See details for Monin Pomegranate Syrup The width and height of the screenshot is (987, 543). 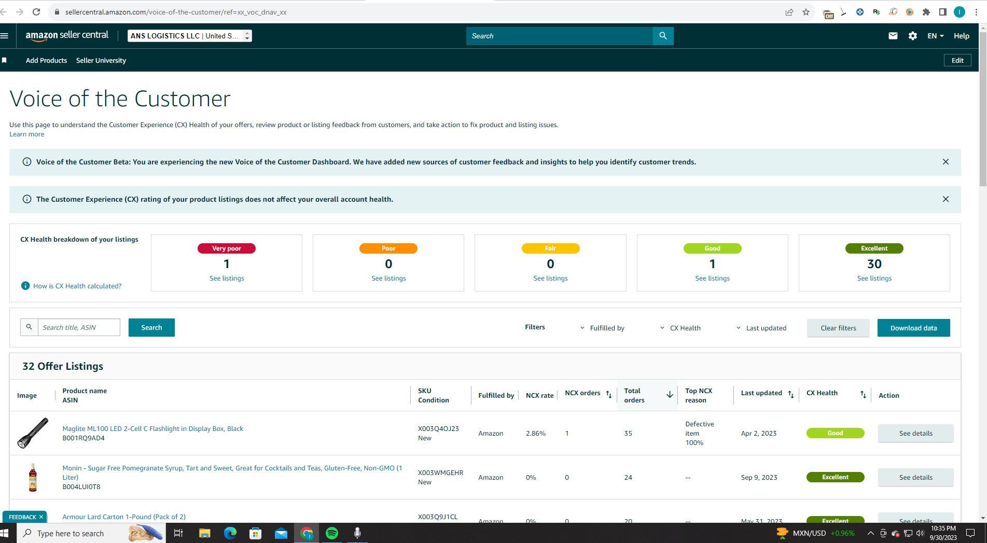click(915, 477)
